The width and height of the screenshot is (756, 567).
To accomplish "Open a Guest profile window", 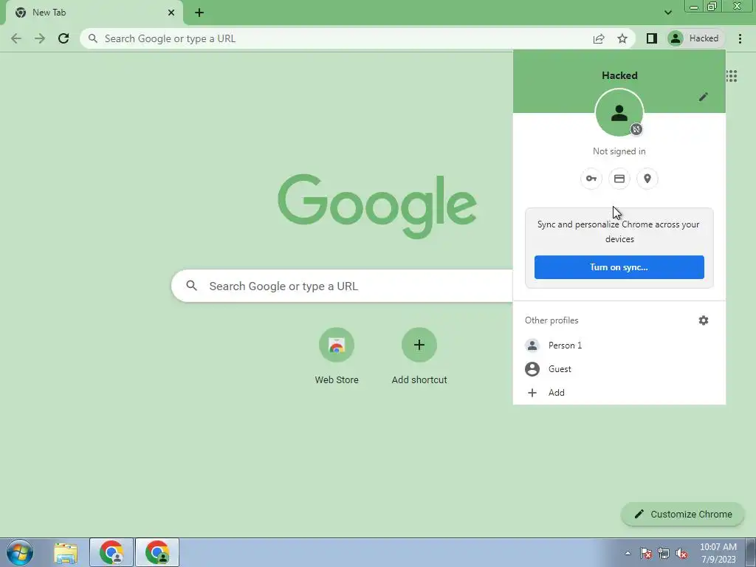I will click(x=619, y=369).
